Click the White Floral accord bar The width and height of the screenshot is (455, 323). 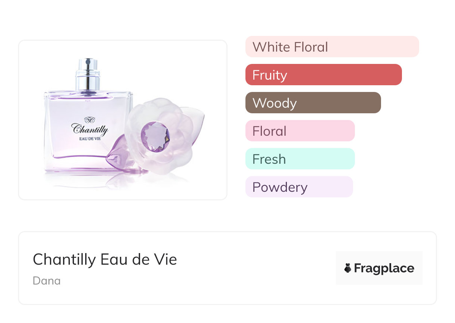click(x=332, y=47)
